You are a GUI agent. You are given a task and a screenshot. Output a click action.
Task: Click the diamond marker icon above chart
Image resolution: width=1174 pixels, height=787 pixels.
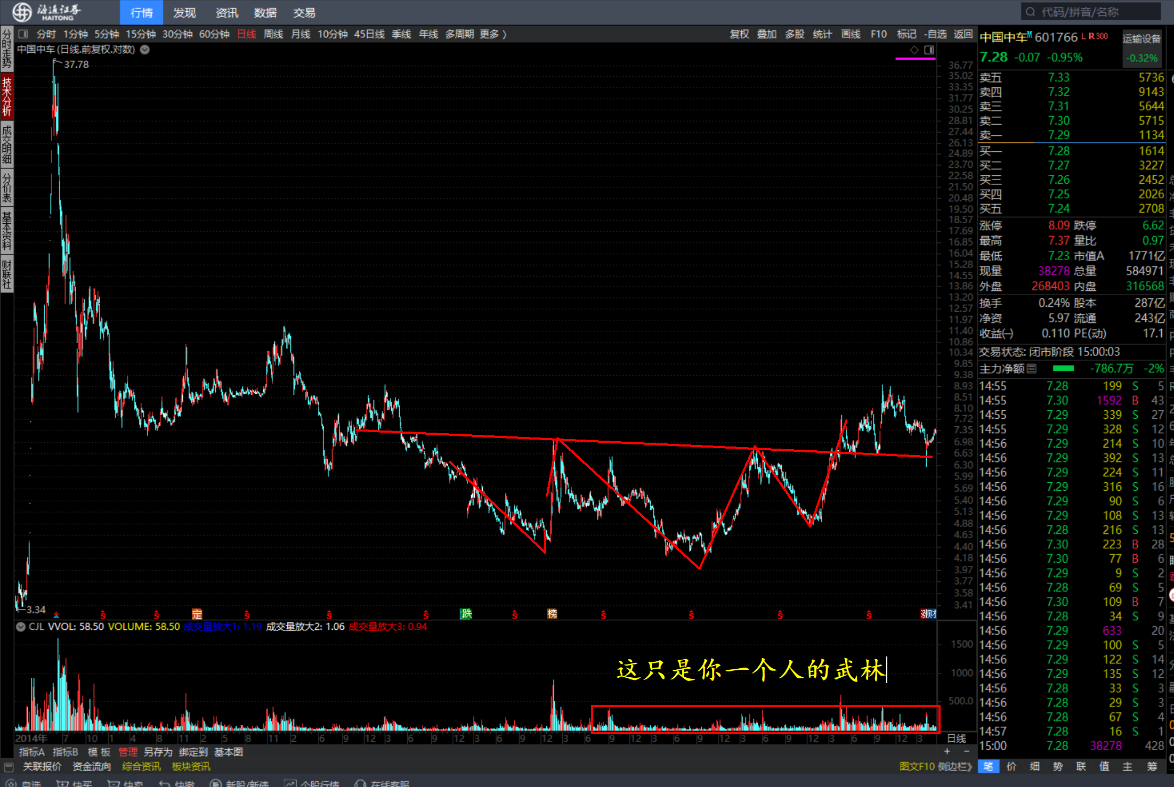click(914, 50)
